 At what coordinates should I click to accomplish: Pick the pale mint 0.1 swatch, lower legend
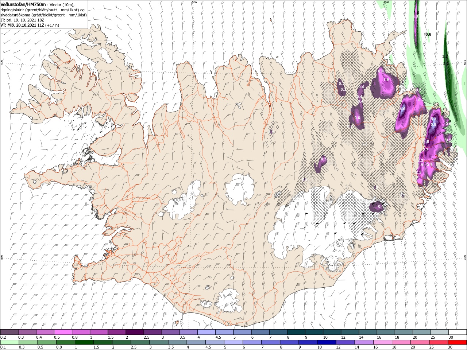[9, 342]
